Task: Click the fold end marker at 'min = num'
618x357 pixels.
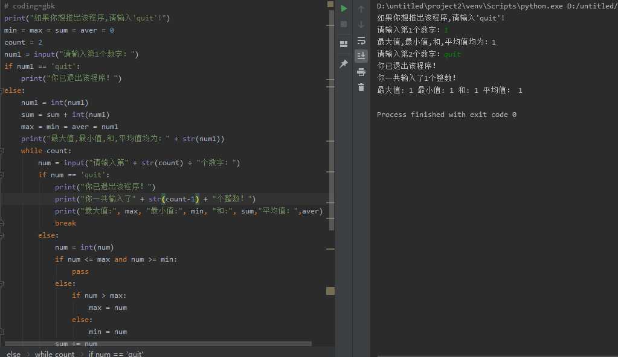Action: pyautogui.click(x=2, y=332)
